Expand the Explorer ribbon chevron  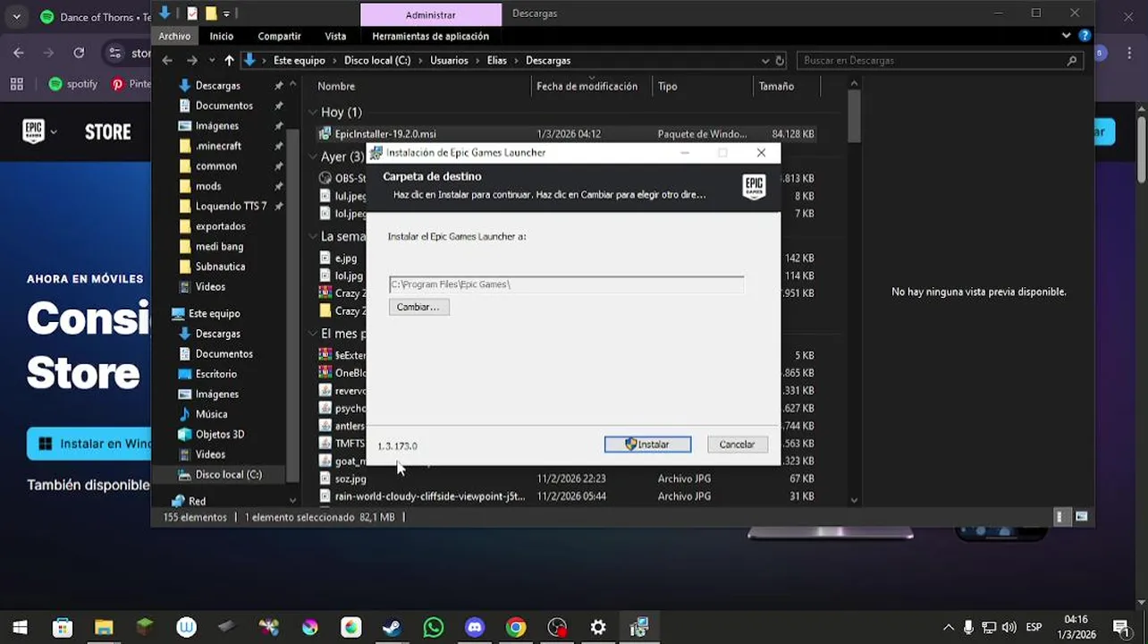click(1066, 36)
